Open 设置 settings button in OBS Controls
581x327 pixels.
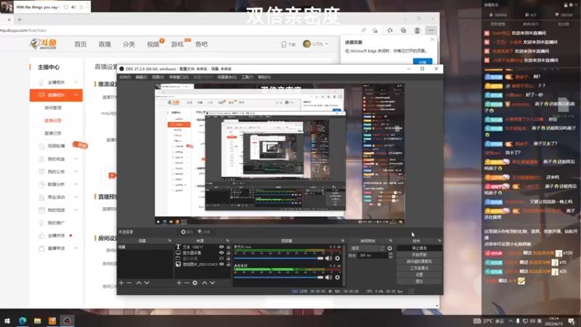coord(419,275)
